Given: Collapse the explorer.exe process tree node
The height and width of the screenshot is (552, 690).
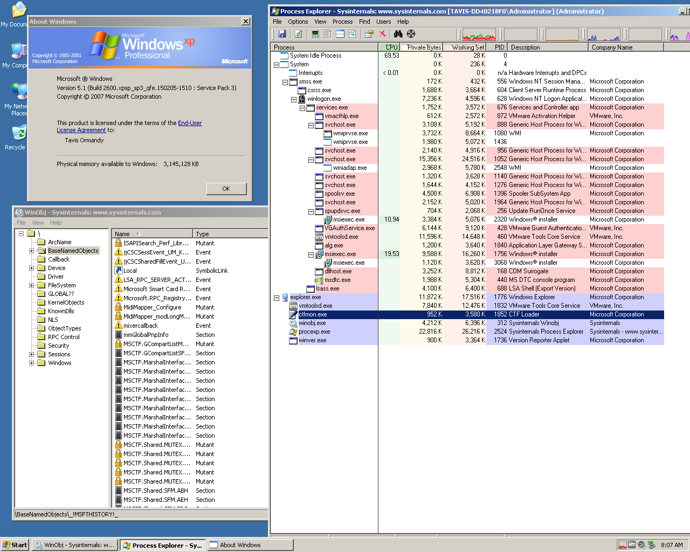Looking at the screenshot, I should [277, 298].
